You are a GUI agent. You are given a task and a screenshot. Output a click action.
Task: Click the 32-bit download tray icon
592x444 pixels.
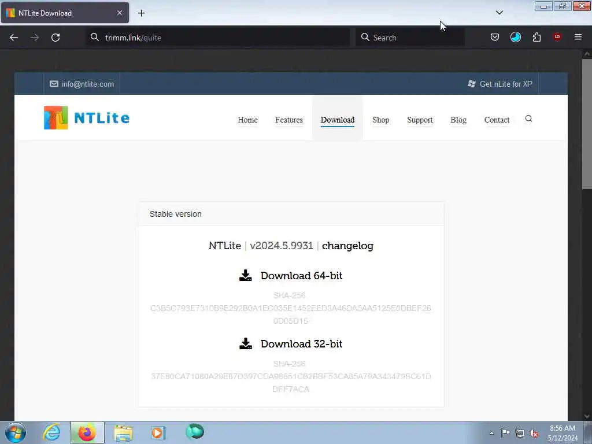click(246, 343)
